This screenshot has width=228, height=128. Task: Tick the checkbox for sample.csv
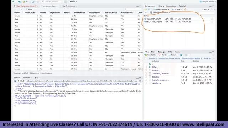coord(146,83)
